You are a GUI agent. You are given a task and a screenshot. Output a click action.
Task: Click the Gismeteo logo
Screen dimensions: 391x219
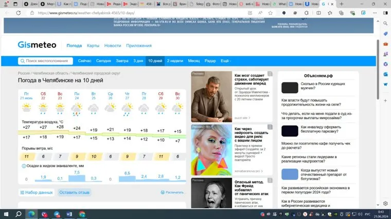coord(37,45)
